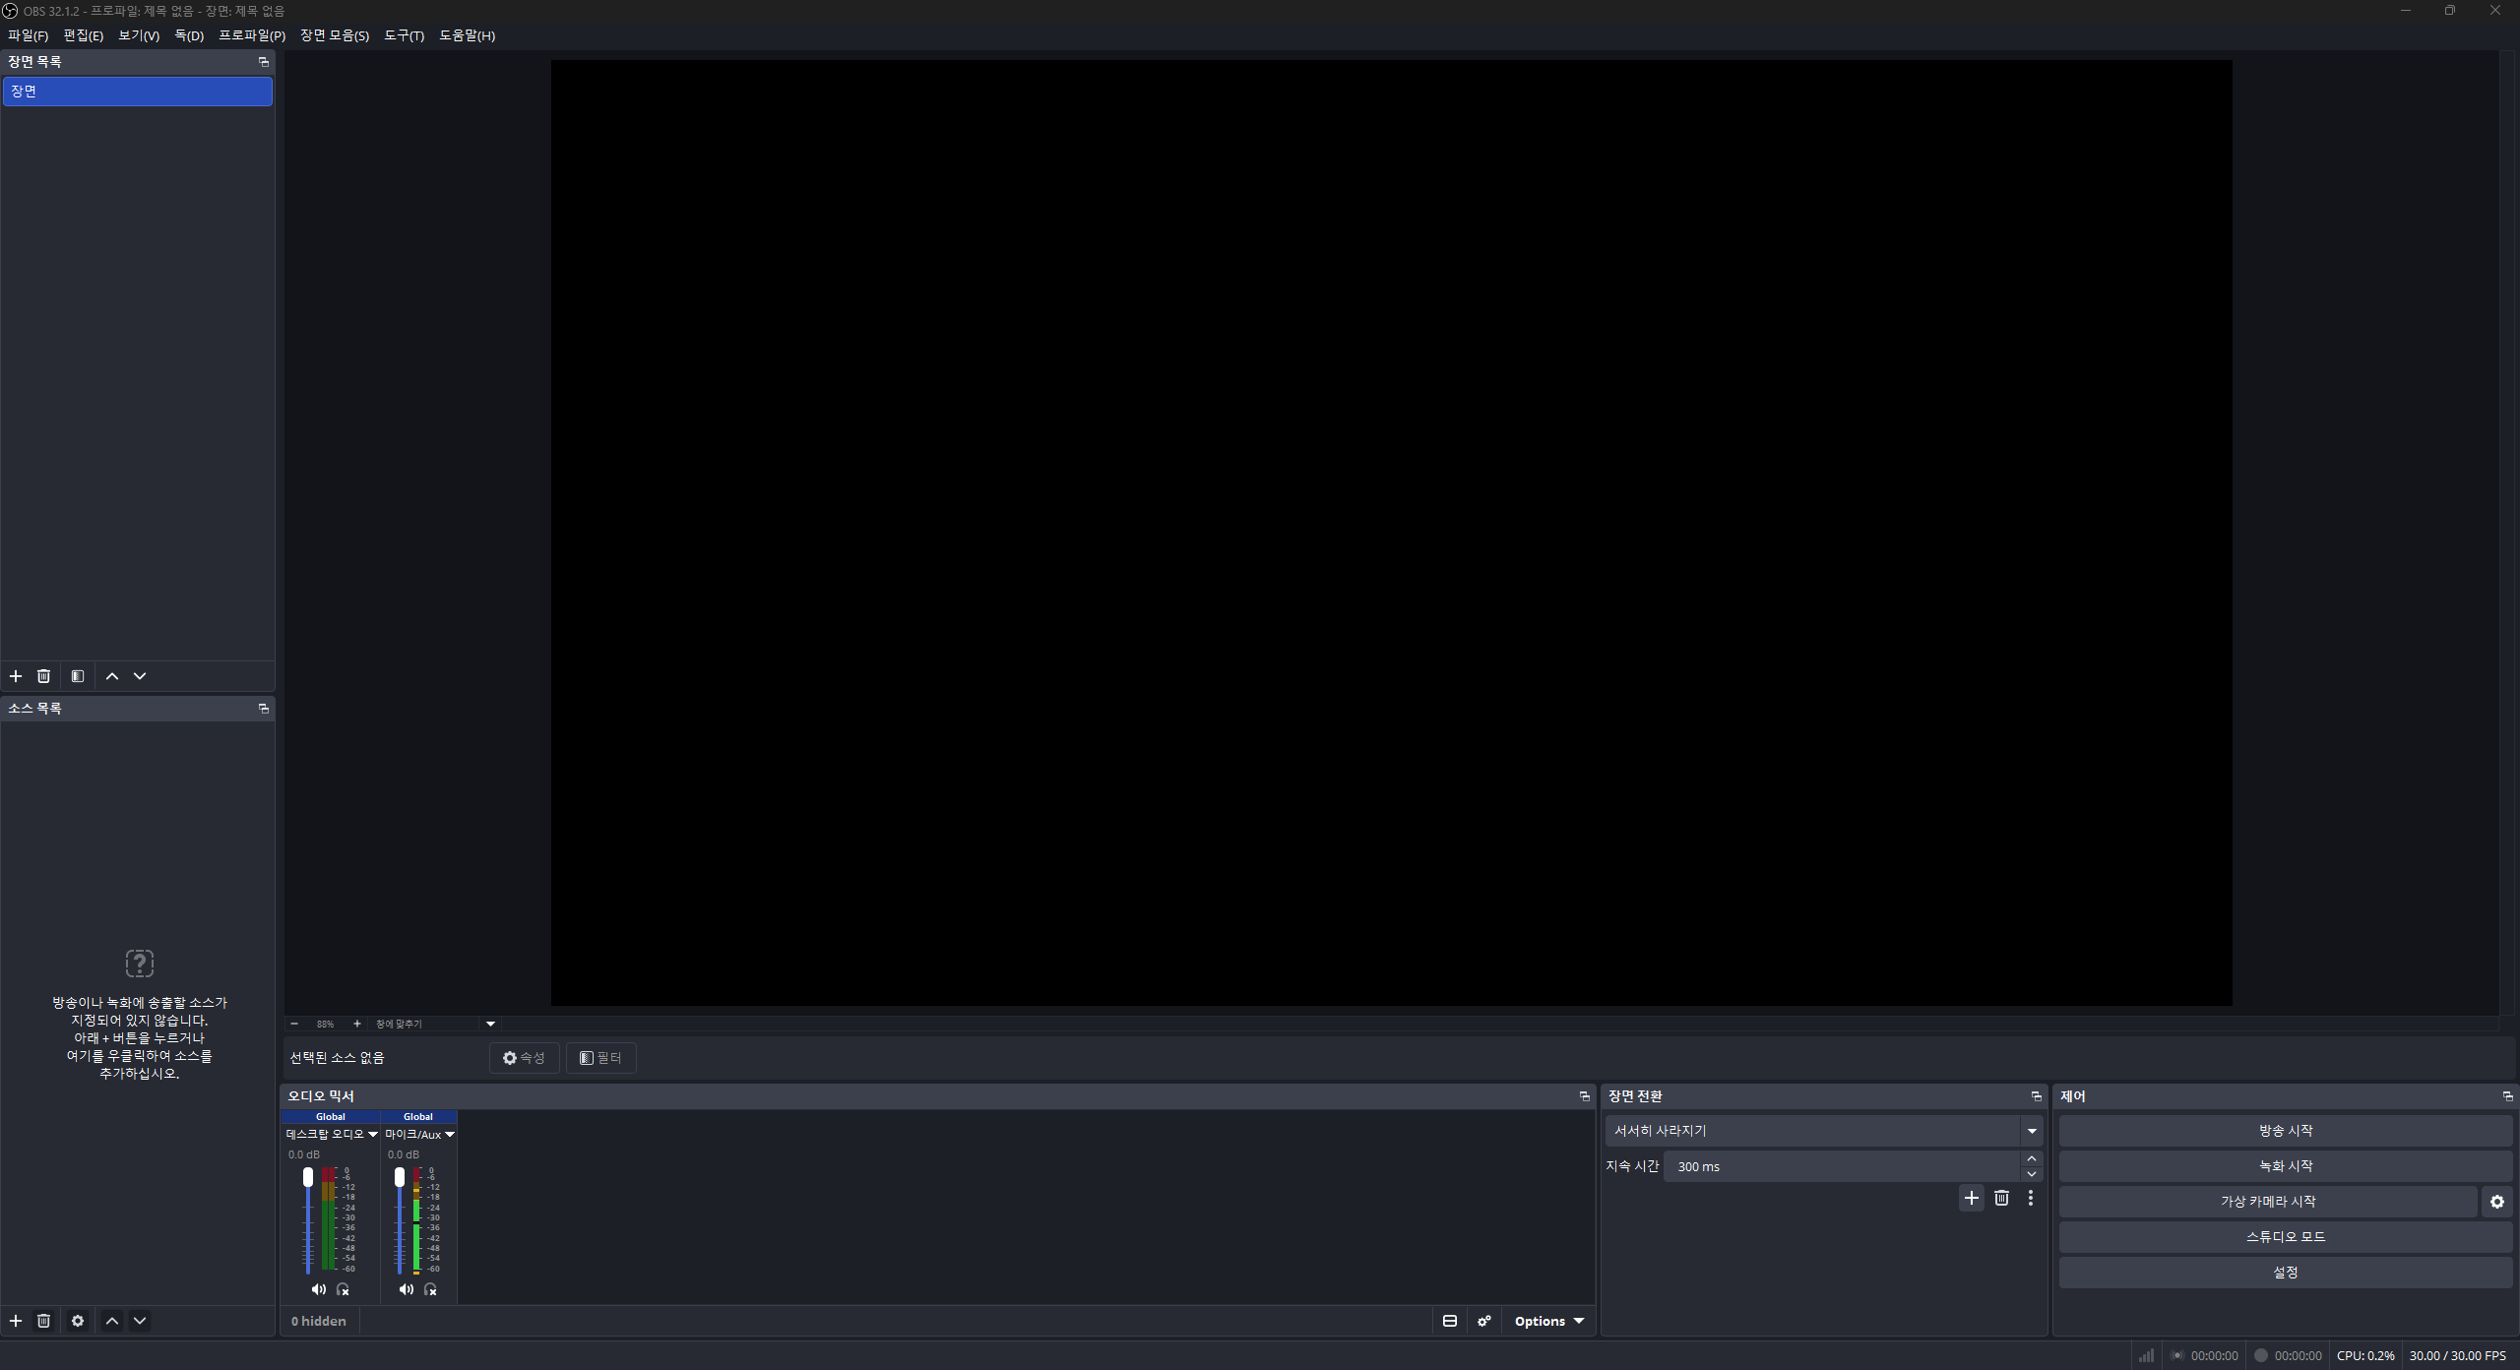Expand the audio mixer Options dropdown
Screen dimensions: 2520x1370
[1548, 1321]
